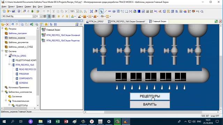Click the red X to close the editor tab
This screenshot has height=125, width=223.
click(x=220, y=22)
